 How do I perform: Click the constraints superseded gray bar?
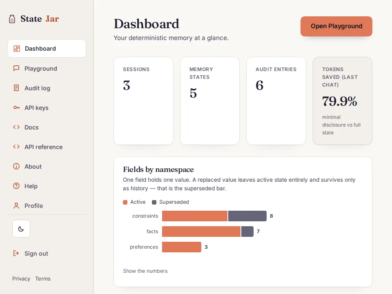pyautogui.click(x=247, y=216)
